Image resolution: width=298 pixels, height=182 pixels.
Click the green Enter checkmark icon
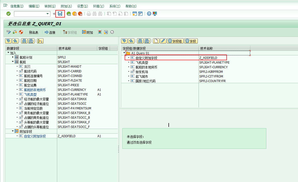(8, 14)
